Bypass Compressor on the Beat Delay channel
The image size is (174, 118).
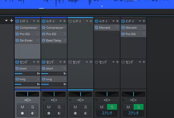(43, 27)
